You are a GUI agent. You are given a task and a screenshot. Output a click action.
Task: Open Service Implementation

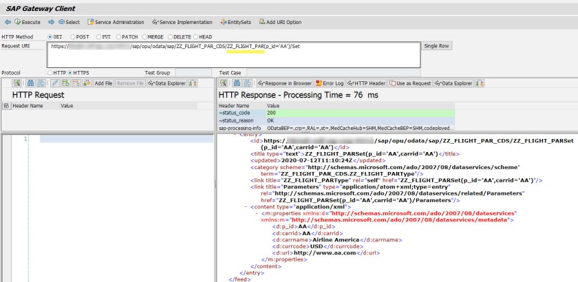pyautogui.click(x=182, y=22)
